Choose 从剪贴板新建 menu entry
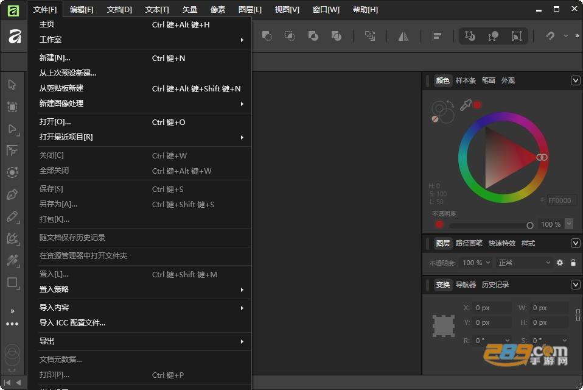The width and height of the screenshot is (583, 390). [x=140, y=88]
